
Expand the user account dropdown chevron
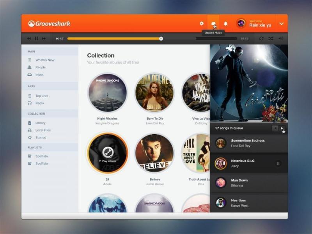(281, 24)
